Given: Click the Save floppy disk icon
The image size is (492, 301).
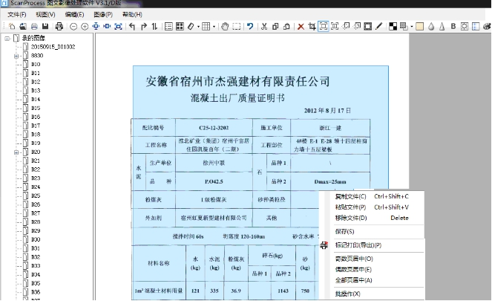Looking at the screenshot, I should click(45, 27).
